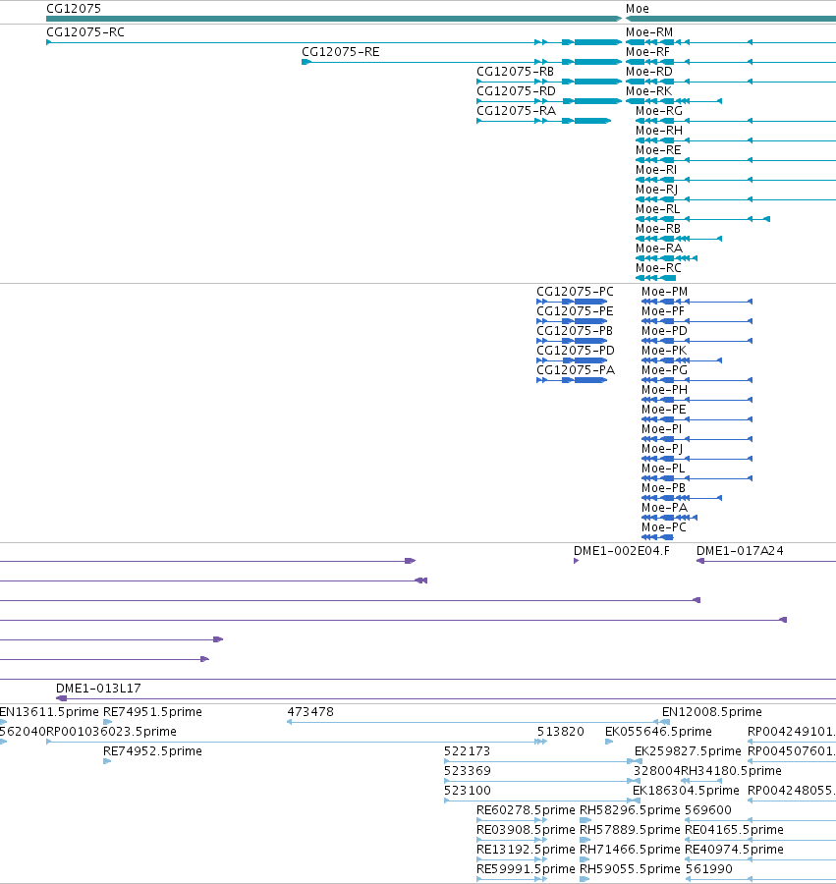Select protein feature Moe-PB
836x884 pixels.
(x=663, y=489)
